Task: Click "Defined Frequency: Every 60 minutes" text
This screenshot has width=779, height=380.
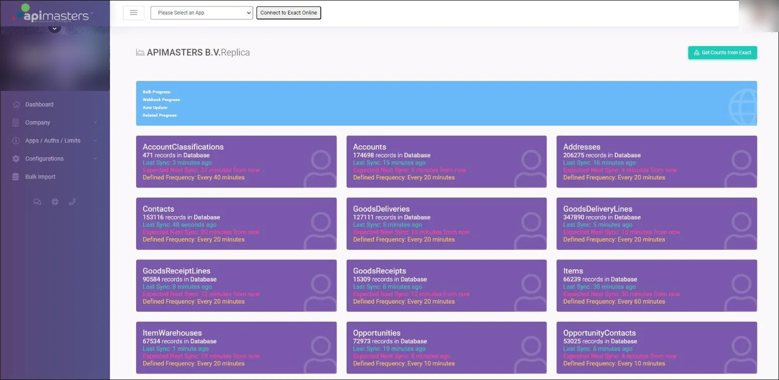Action: (x=614, y=302)
